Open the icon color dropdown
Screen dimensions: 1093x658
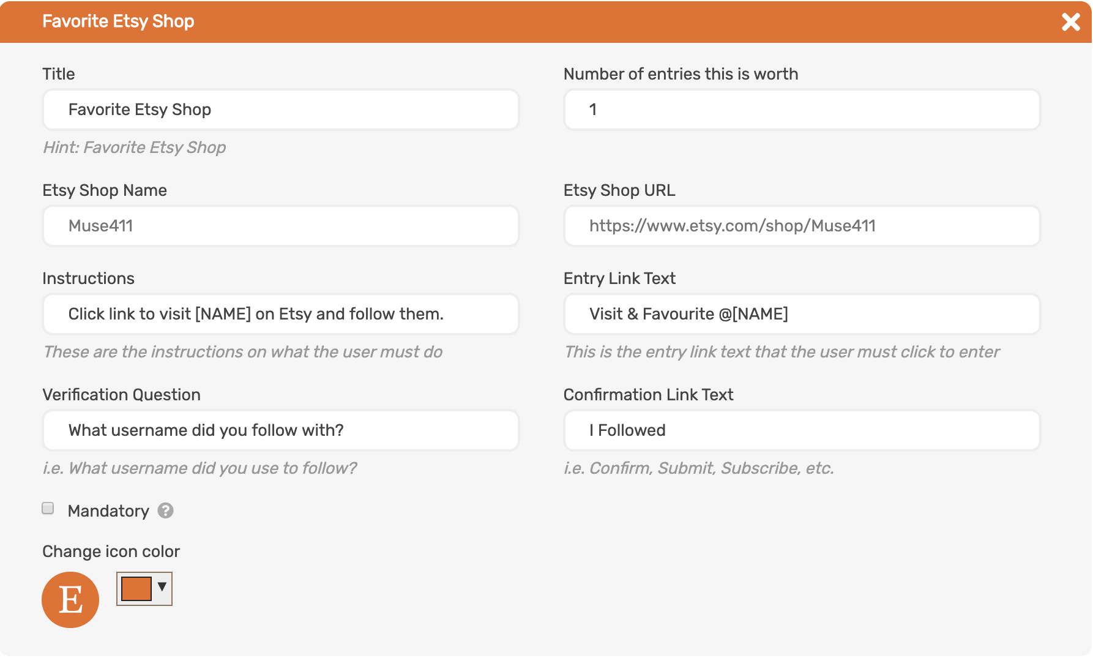[161, 588]
